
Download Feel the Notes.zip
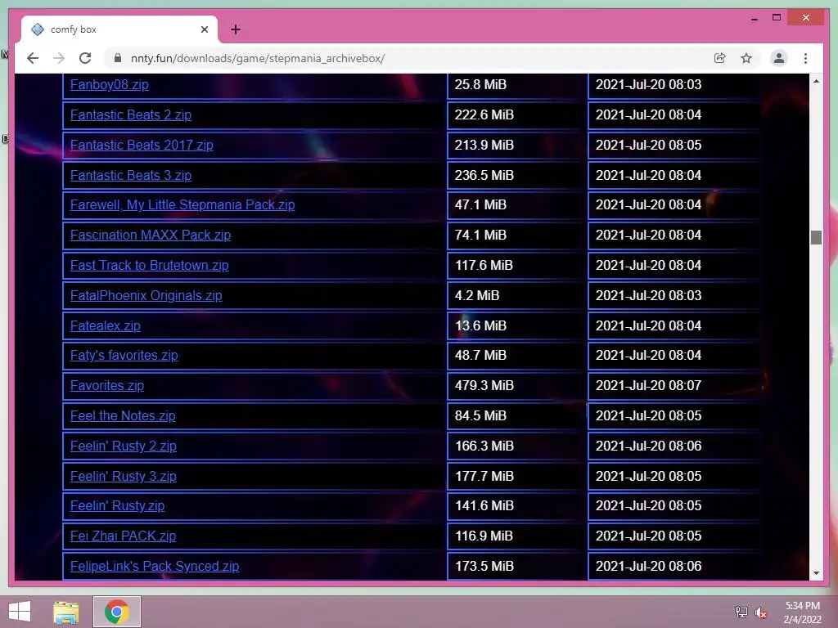123,415
